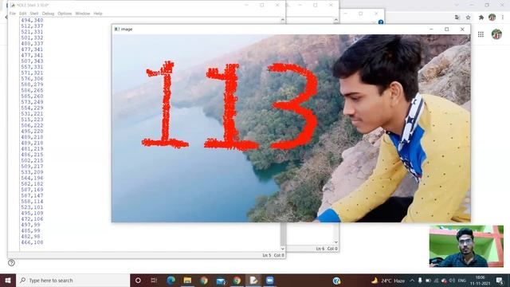Image resolution: width=510 pixels, height=287 pixels.
Task: Click IDLE Shell scrollbar up arrow
Action: click(283, 20)
